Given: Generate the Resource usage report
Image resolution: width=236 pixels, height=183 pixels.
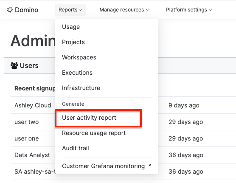Looking at the screenshot, I should pyautogui.click(x=94, y=133).
